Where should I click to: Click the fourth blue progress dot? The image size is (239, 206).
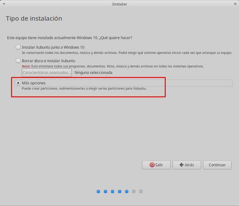coord(119,192)
